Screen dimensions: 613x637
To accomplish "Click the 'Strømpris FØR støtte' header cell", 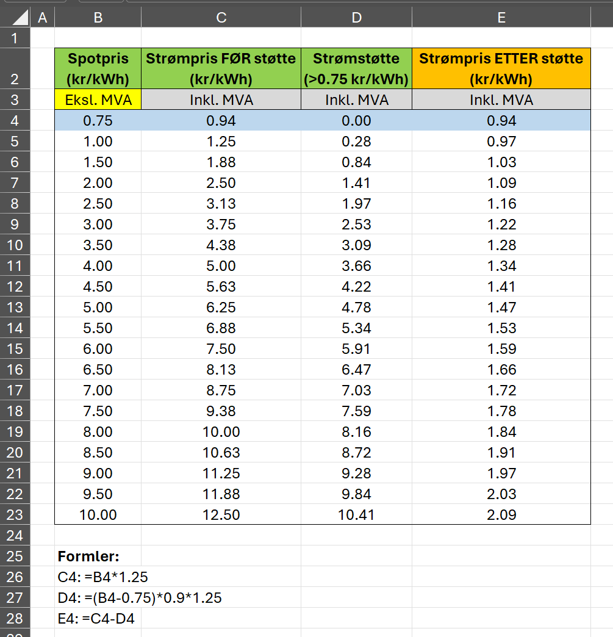I will (x=221, y=69).
